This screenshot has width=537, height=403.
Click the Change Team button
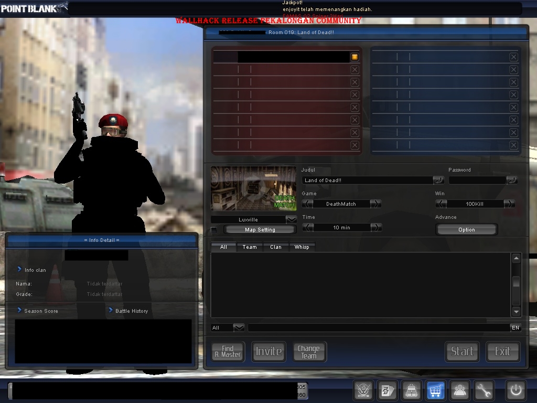tap(309, 352)
